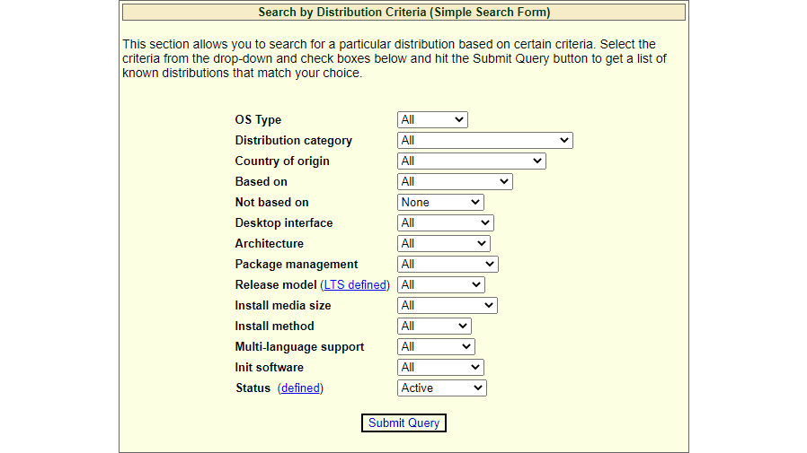This screenshot has width=807, height=453.
Task: Click the 'Multi-language support' label
Action: pyautogui.click(x=299, y=346)
